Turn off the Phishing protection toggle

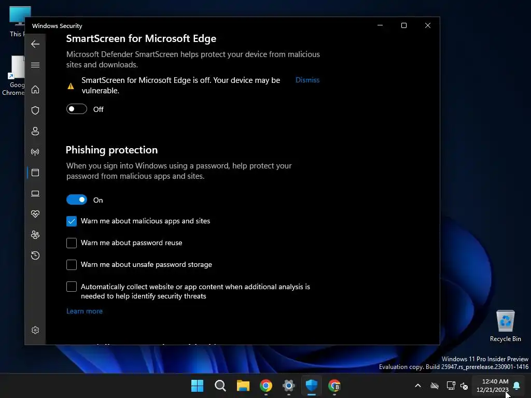click(x=77, y=200)
